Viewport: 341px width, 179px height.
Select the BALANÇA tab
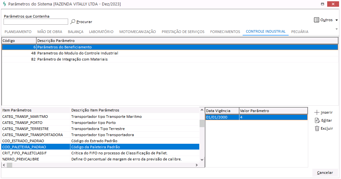[x=76, y=32]
